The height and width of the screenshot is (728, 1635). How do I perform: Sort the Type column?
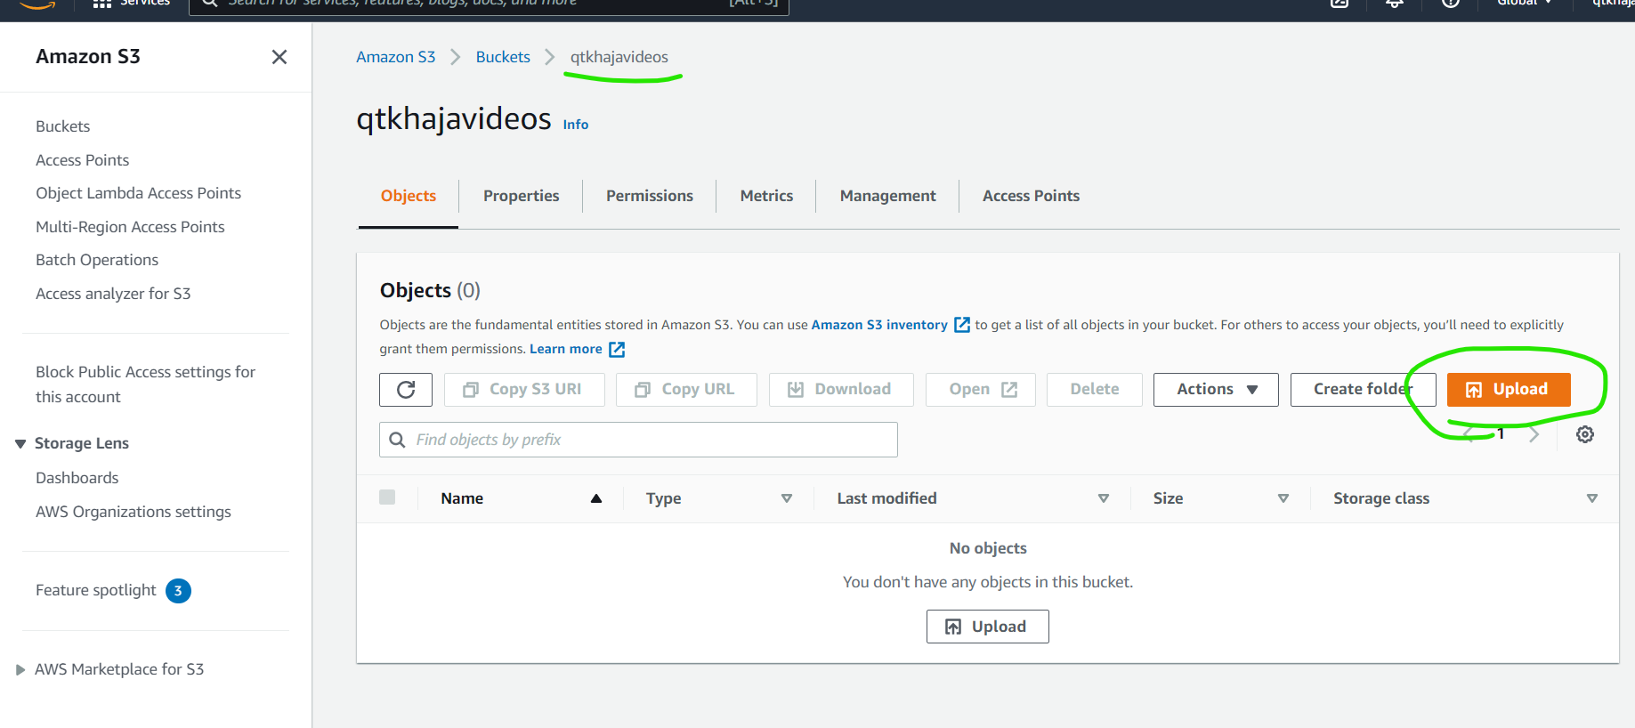(x=787, y=498)
